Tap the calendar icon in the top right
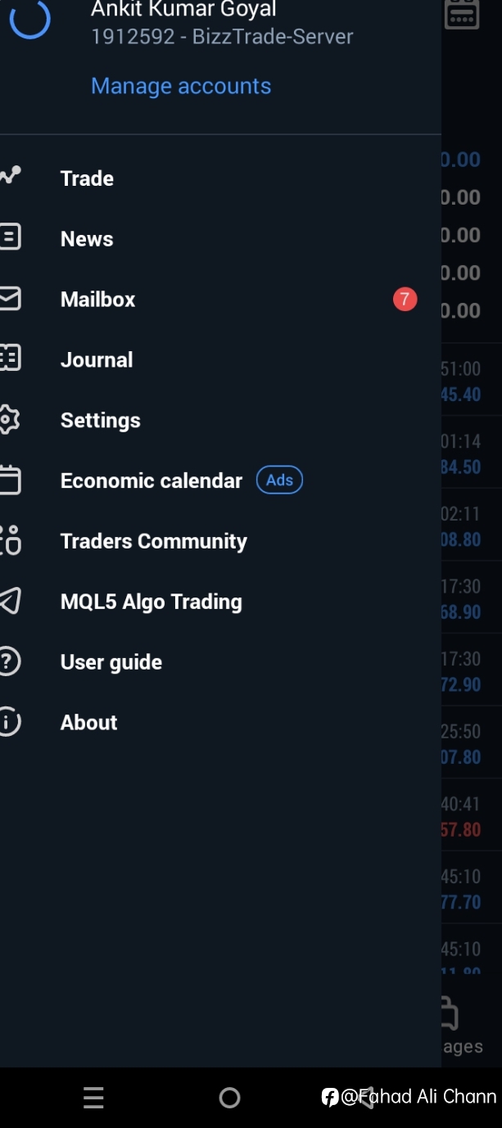This screenshot has width=502, height=1128. (462, 12)
